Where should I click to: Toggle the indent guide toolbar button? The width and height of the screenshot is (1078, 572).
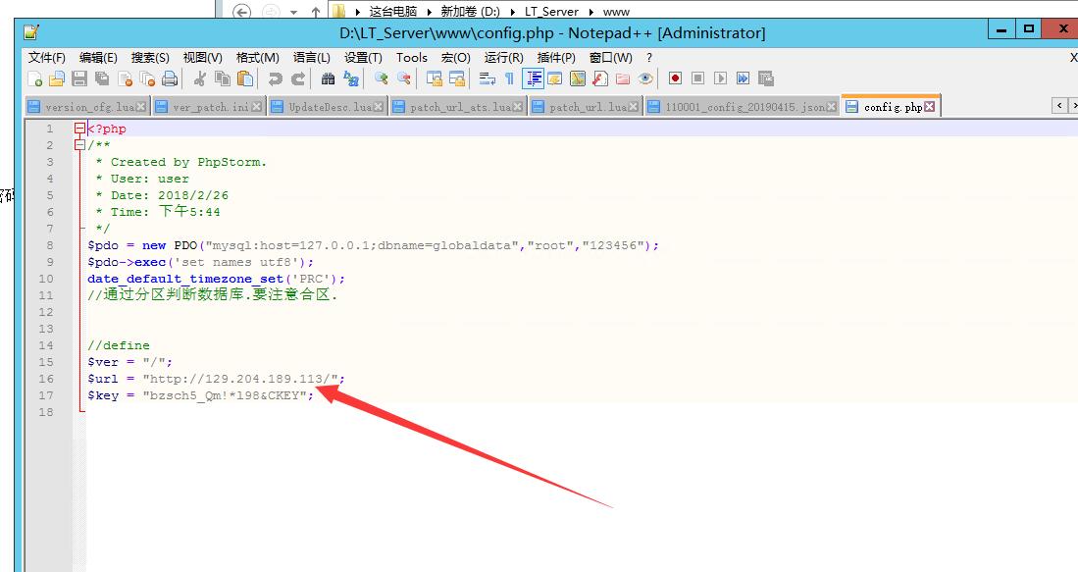click(x=533, y=79)
